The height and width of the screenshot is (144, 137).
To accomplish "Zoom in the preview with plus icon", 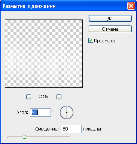I will [59, 97].
